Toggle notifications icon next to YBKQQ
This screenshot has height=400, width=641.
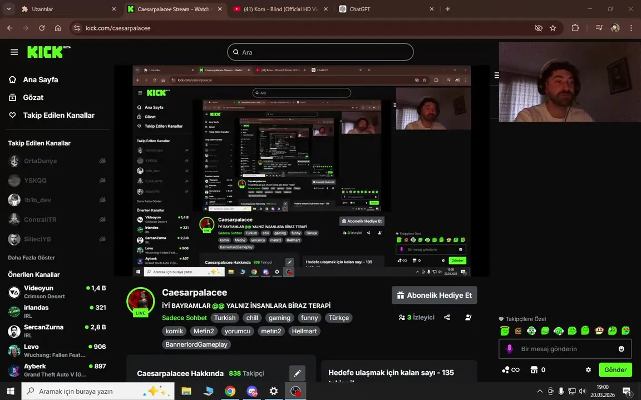click(x=102, y=181)
